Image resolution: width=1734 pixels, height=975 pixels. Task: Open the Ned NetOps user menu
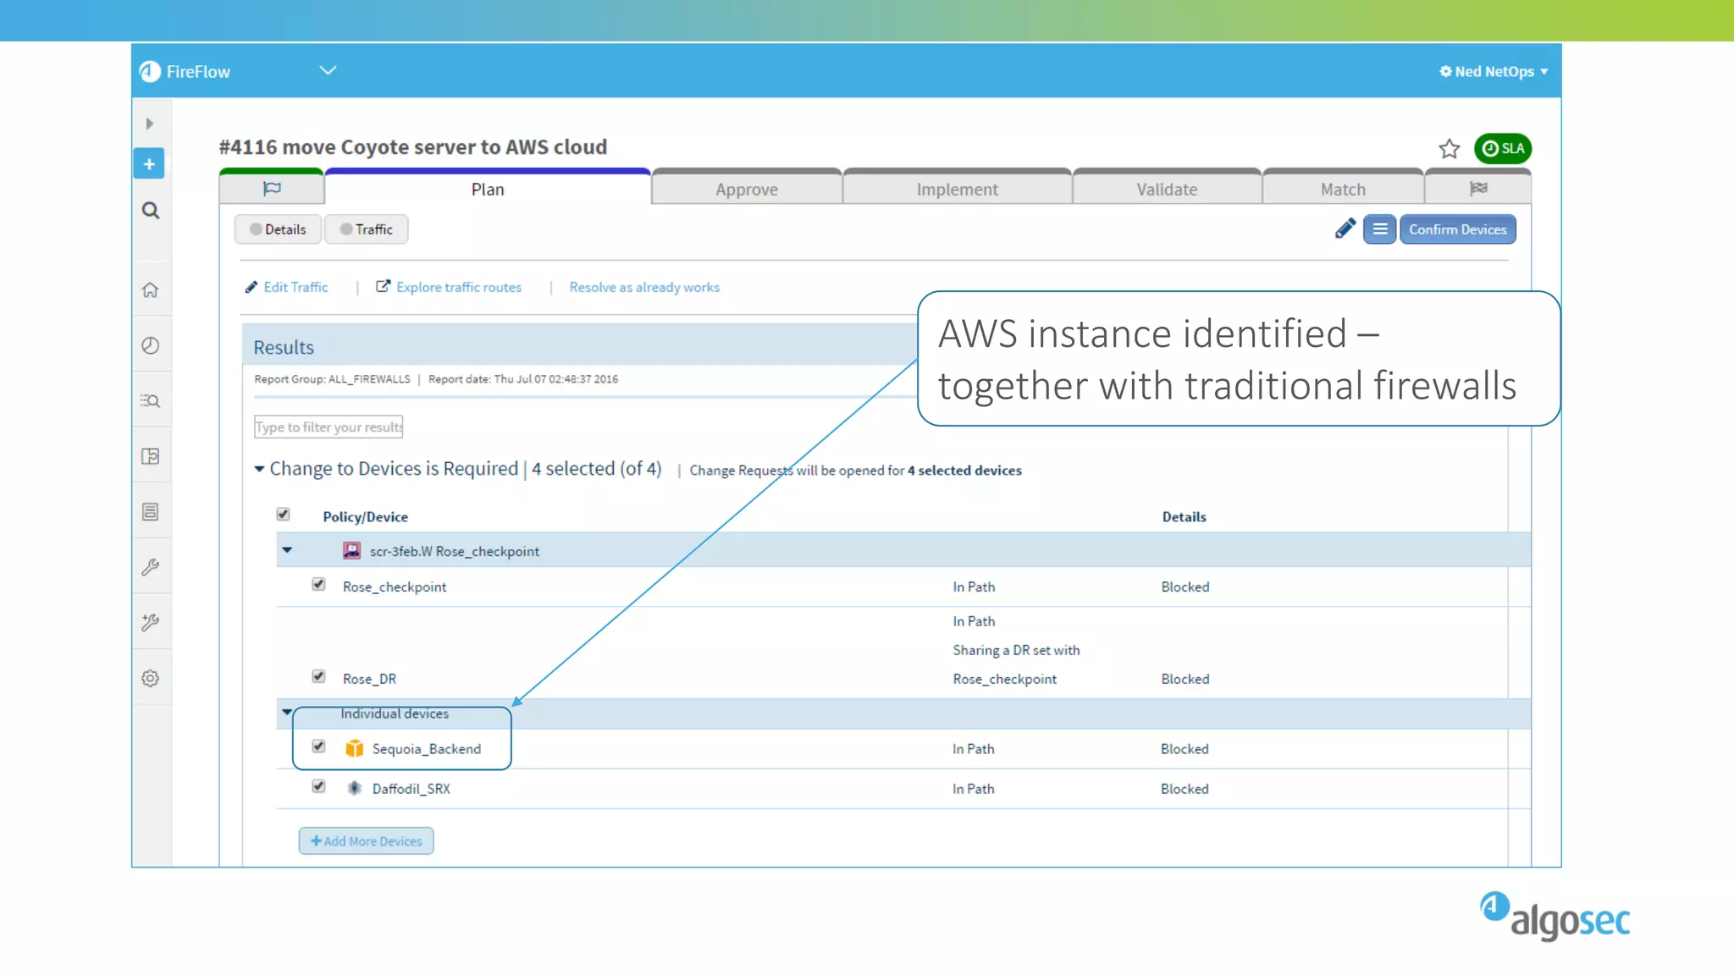click(1494, 72)
